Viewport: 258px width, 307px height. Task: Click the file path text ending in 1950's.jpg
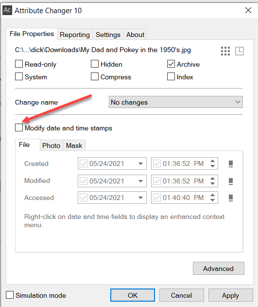coord(103,50)
